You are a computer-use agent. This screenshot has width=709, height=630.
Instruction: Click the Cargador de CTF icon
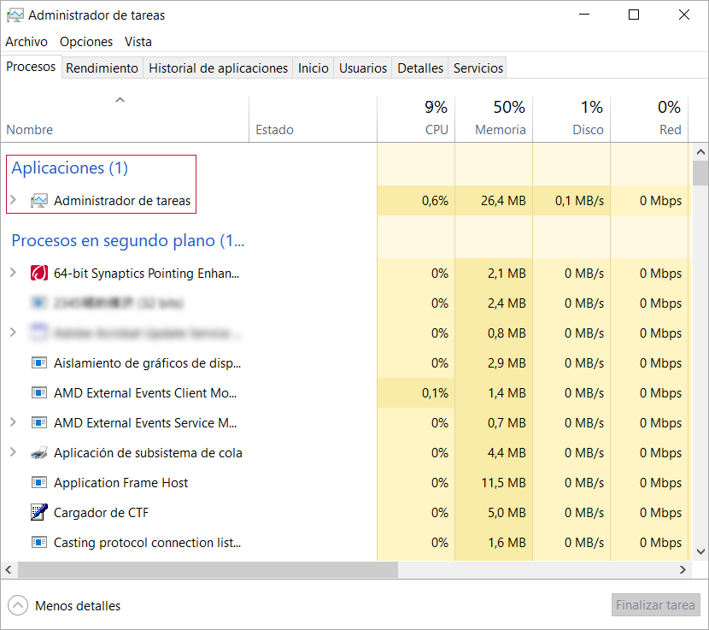[x=38, y=512]
